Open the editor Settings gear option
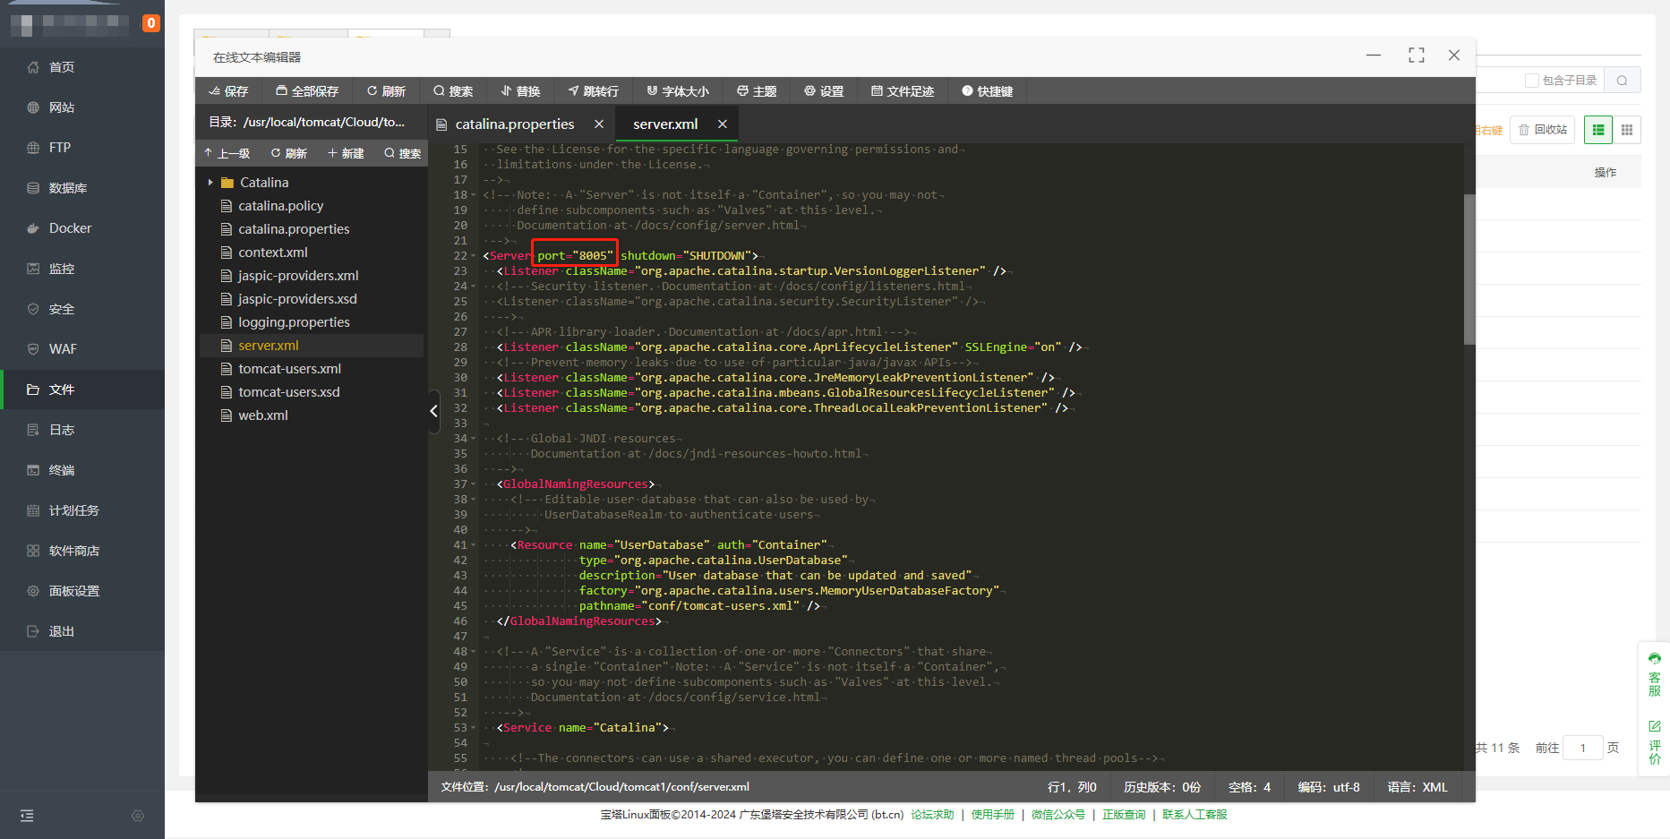The height and width of the screenshot is (839, 1670). [823, 91]
